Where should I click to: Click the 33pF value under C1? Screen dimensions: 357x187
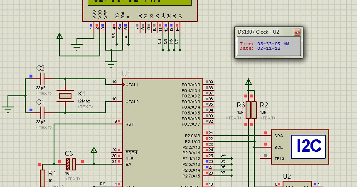click(x=41, y=121)
